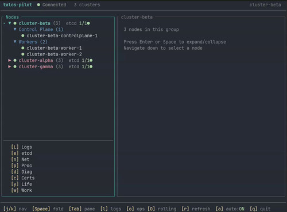The width and height of the screenshot is (287, 212).
Task: Click cluster-beta green status dot
Action: click(x=15, y=23)
